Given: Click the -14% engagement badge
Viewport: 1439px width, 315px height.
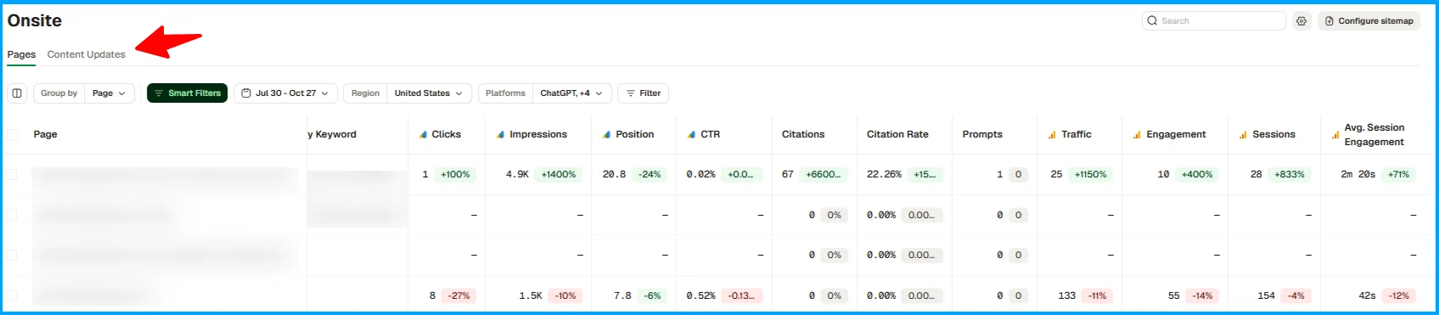Looking at the screenshot, I should 1202,295.
